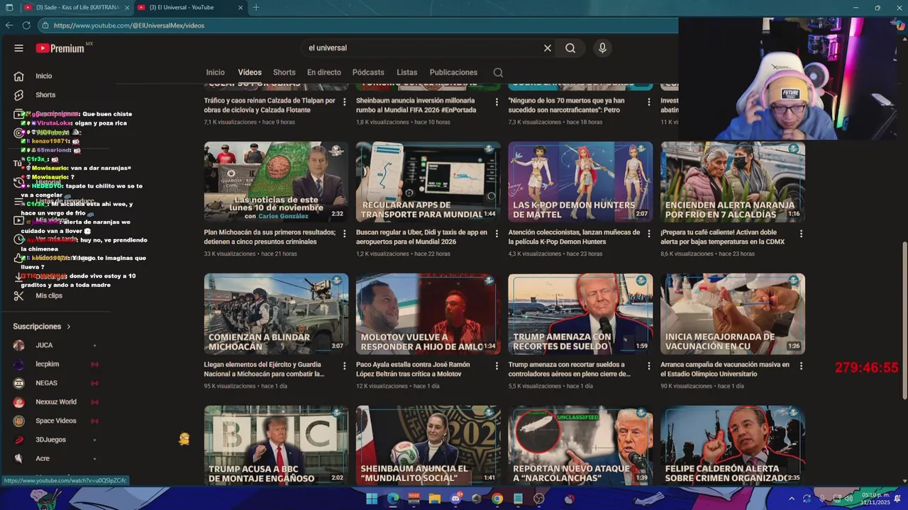Open Shorts icon in the left sidebar
Viewport: 908px width, 510px height.
coord(19,95)
